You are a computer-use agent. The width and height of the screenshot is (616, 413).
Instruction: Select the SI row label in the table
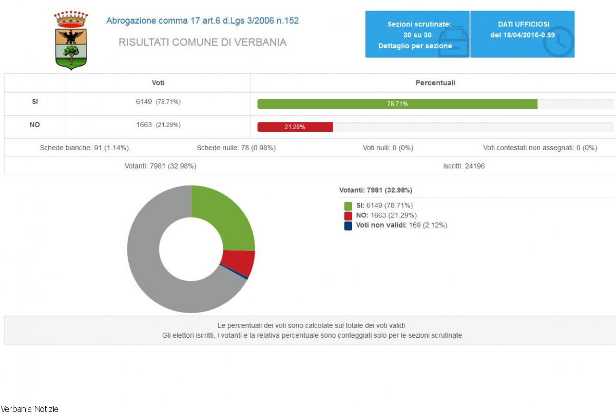tap(35, 102)
